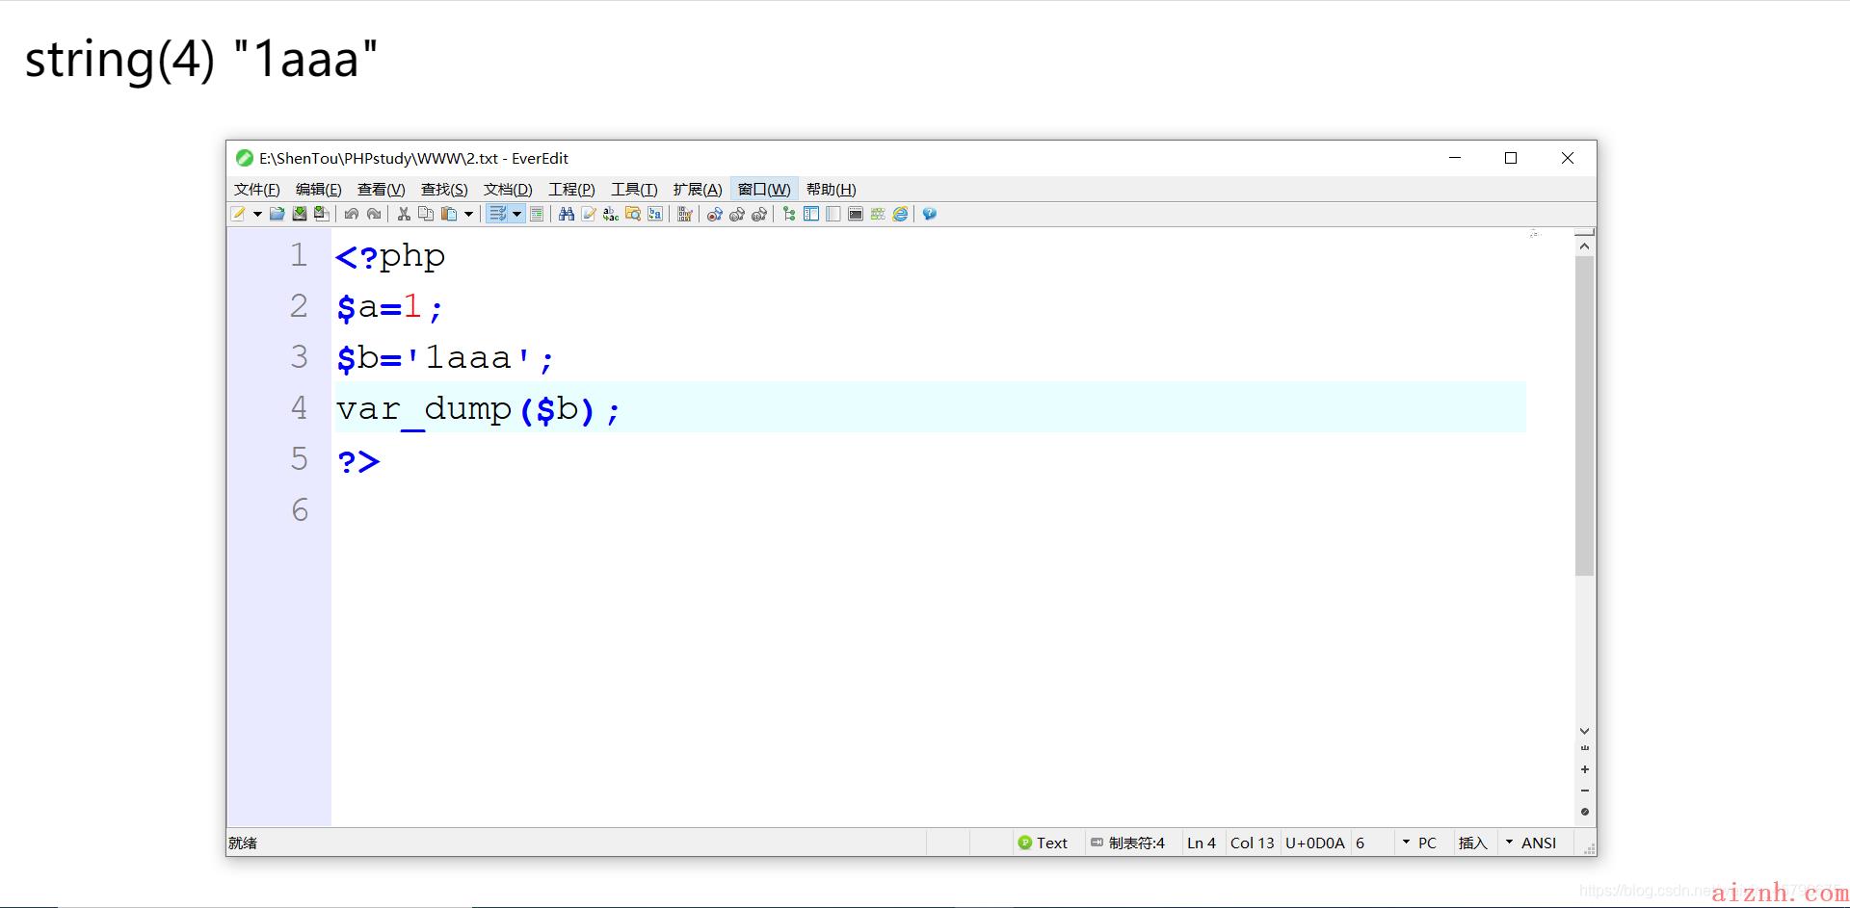The image size is (1850, 908).
Task: Click Ln 4 in the status bar
Action: pyautogui.click(x=1202, y=843)
